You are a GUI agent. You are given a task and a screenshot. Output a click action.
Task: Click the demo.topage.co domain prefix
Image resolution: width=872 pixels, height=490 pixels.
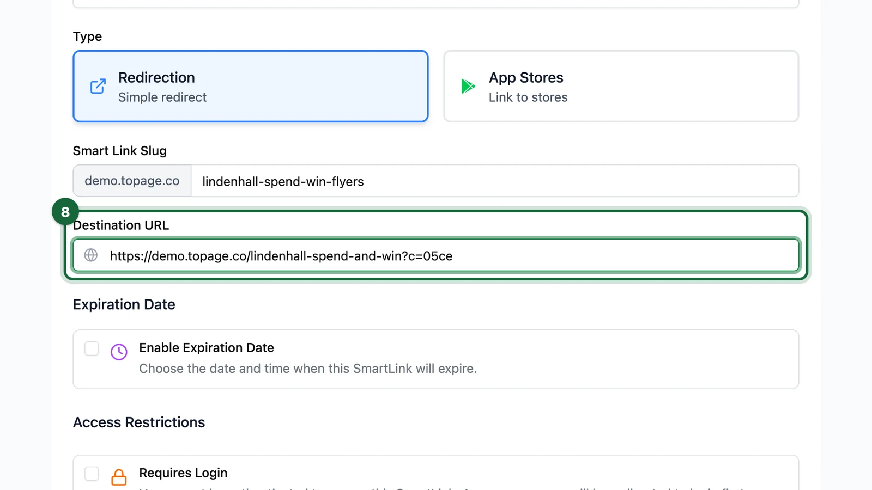[132, 181]
